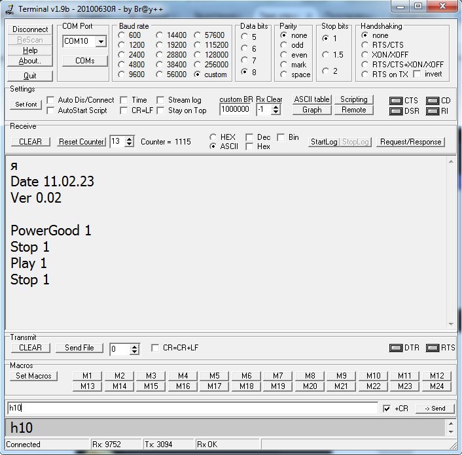Open the Help button

pos(30,50)
